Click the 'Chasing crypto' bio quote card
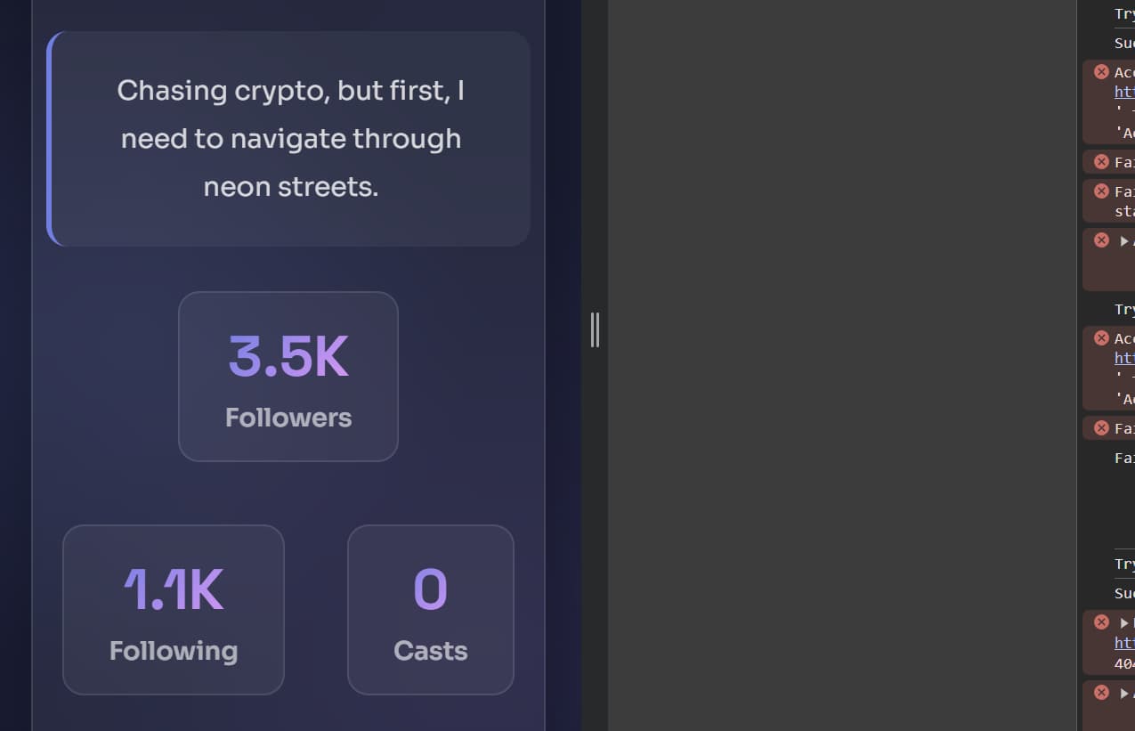This screenshot has width=1135, height=731. (x=290, y=139)
